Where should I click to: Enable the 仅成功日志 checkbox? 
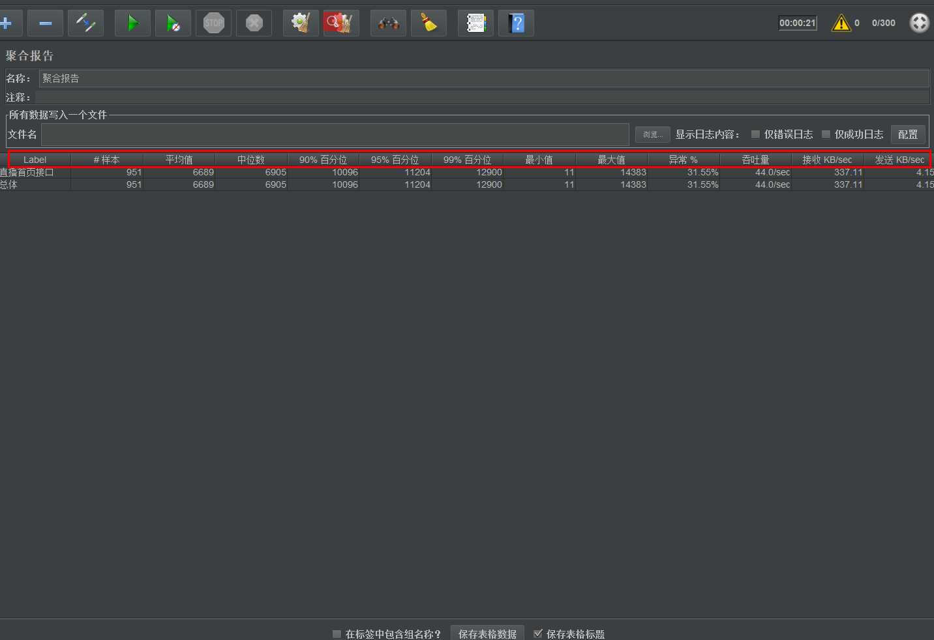[826, 134]
